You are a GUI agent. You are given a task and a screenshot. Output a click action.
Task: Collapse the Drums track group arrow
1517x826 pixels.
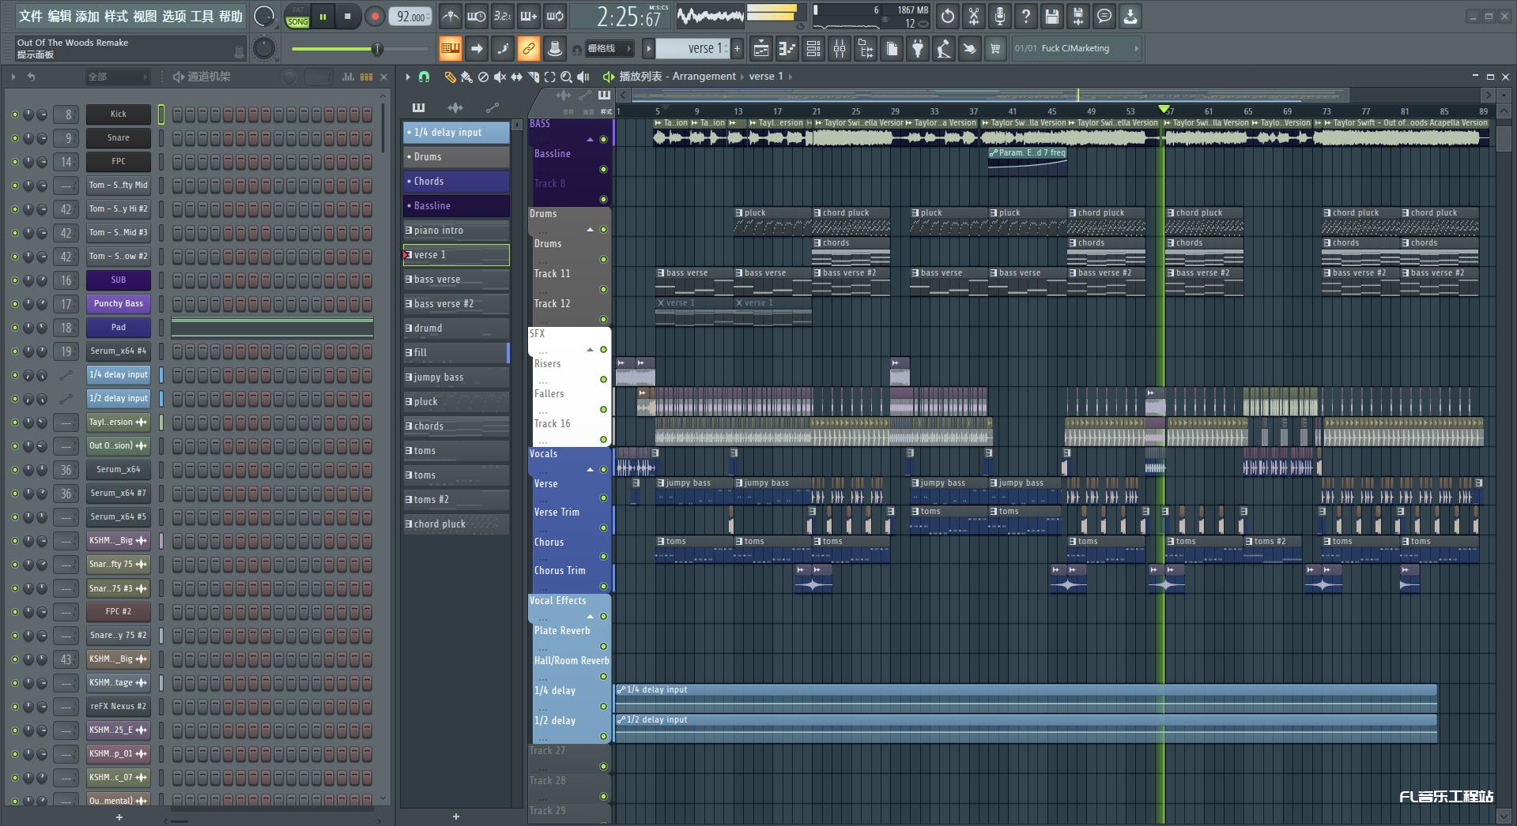coord(590,230)
